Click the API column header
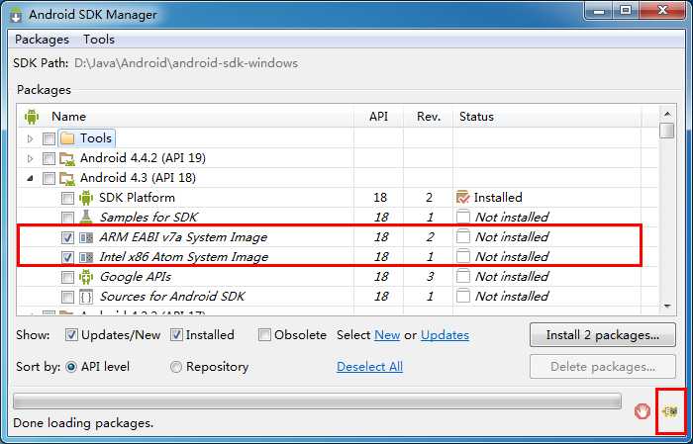This screenshot has height=444, width=693. click(378, 117)
